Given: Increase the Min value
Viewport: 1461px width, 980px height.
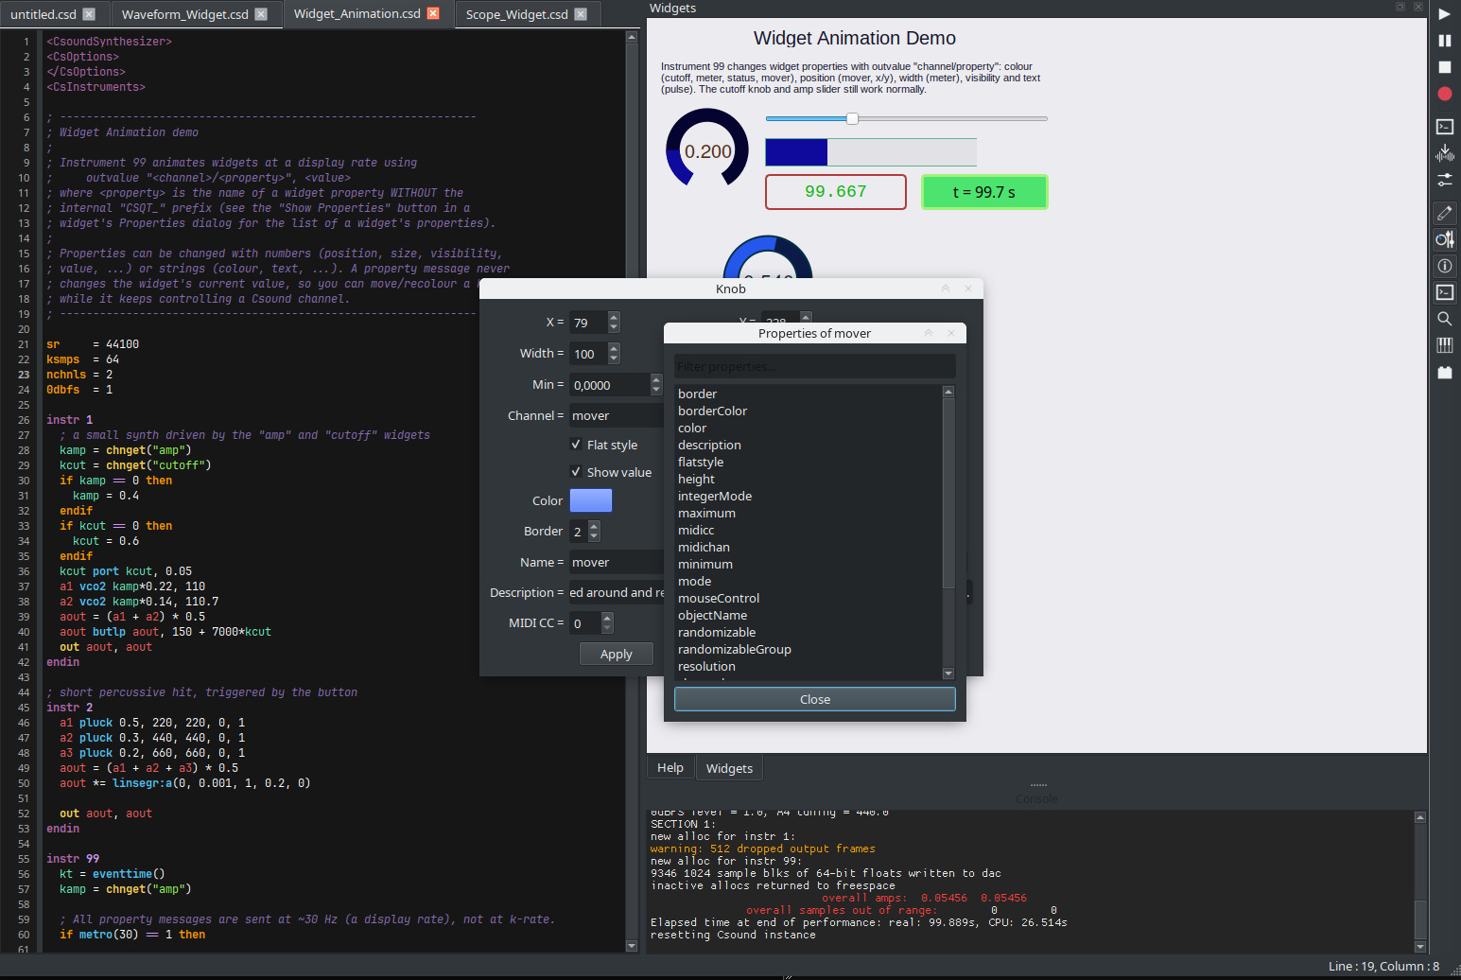Looking at the screenshot, I should tap(656, 379).
